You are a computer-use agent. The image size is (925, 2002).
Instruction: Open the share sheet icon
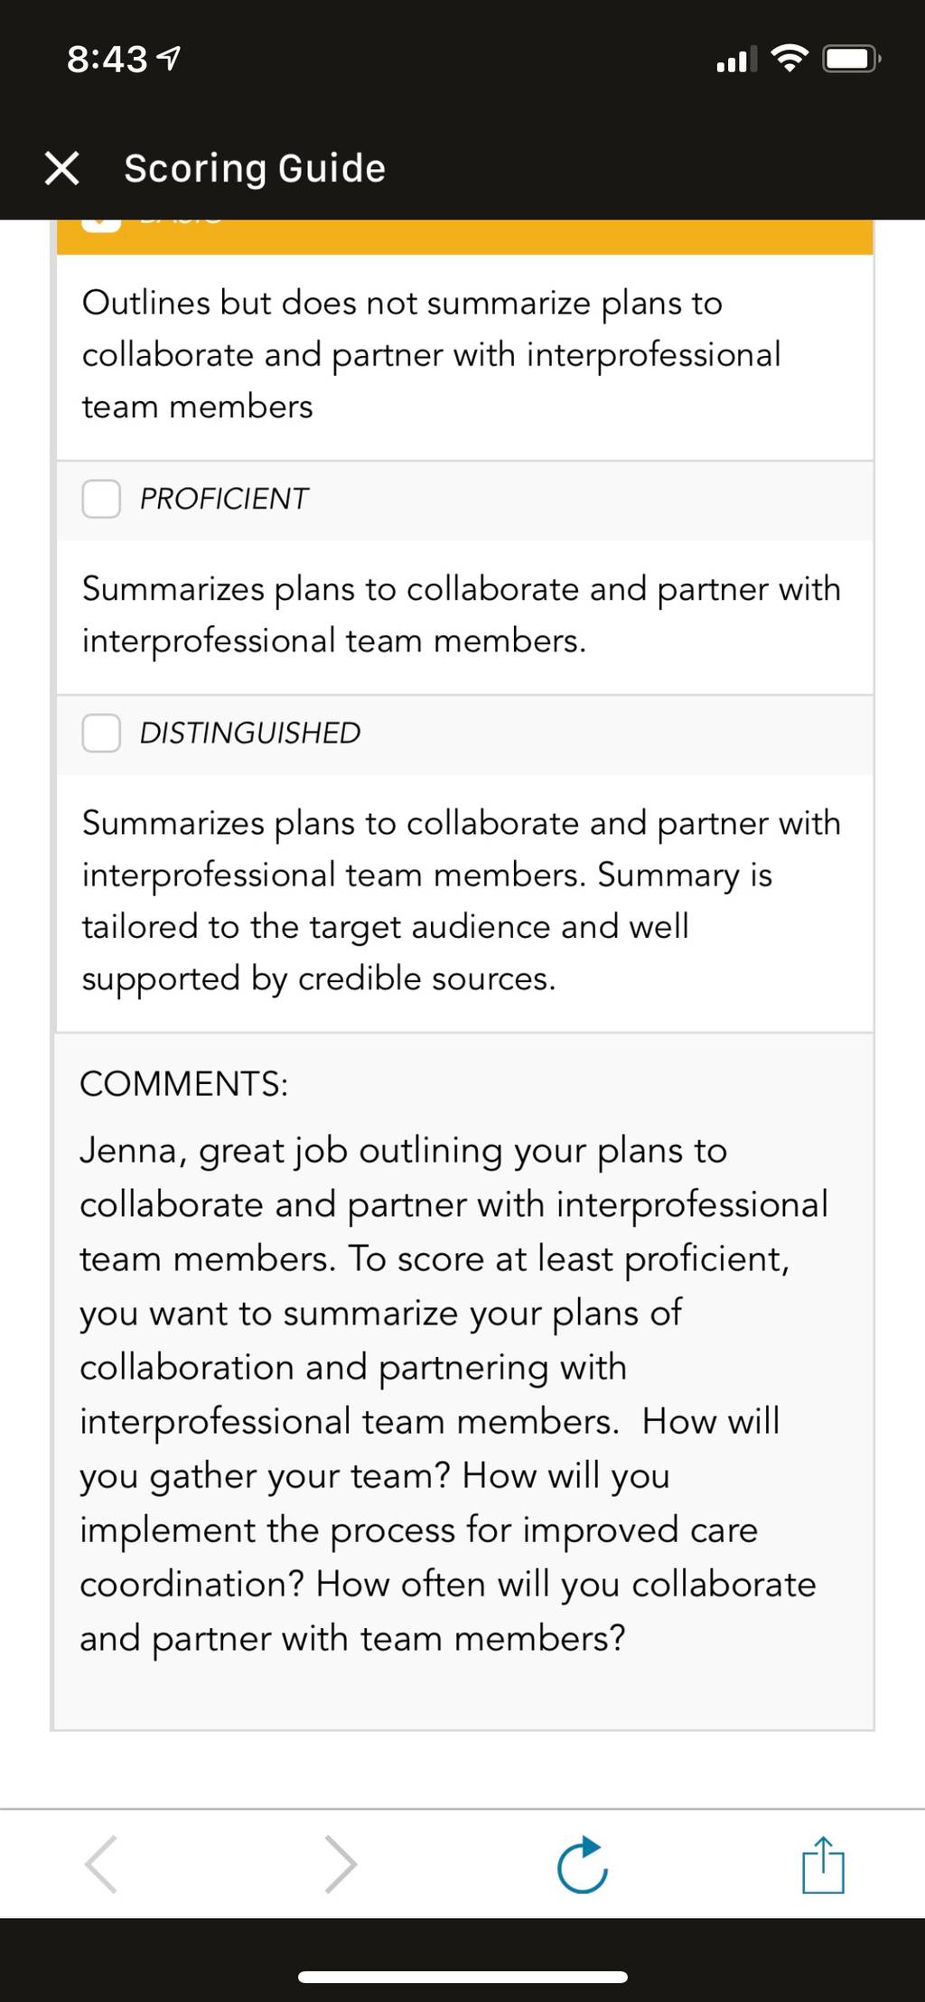(823, 1864)
